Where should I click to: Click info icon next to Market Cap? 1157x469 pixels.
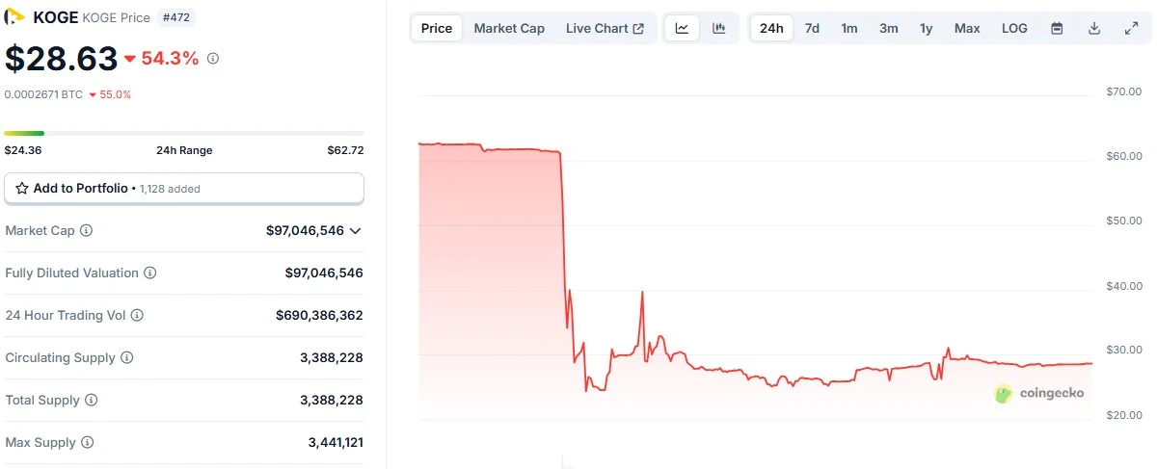tap(87, 230)
